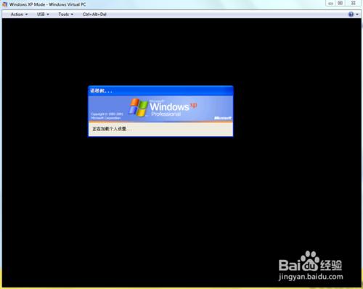Close the Windows XP Mode window
363x289 pixels.
tap(353, 3)
